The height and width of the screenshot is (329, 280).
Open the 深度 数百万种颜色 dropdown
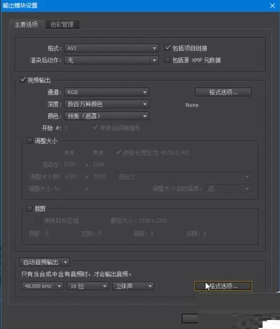107,104
